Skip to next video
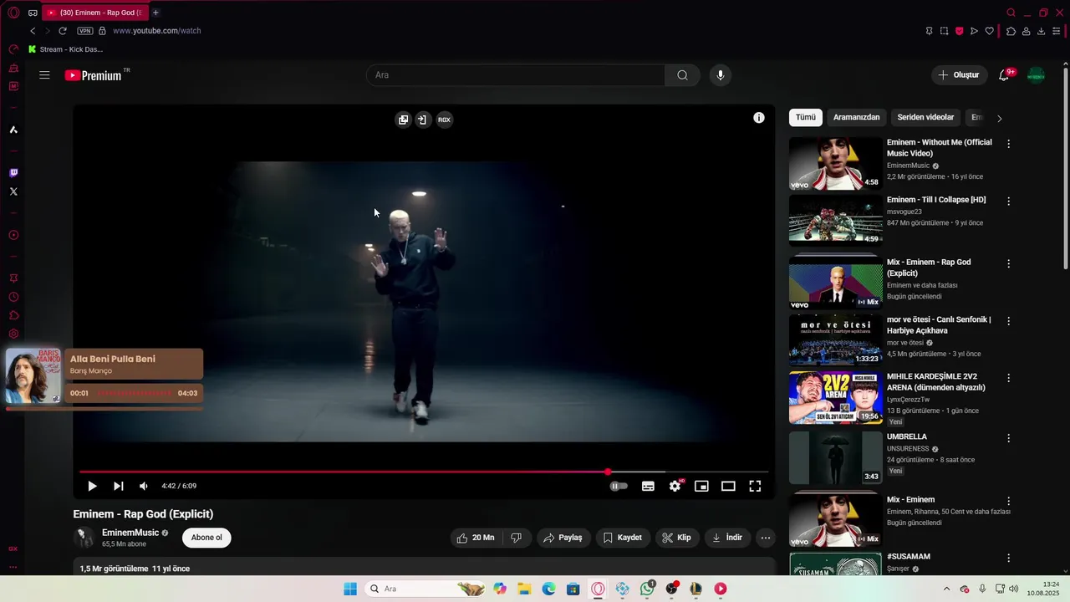1070x602 pixels. click(119, 486)
